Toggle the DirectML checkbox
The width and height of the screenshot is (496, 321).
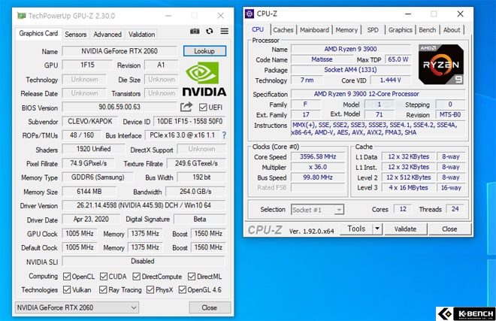tap(192, 277)
